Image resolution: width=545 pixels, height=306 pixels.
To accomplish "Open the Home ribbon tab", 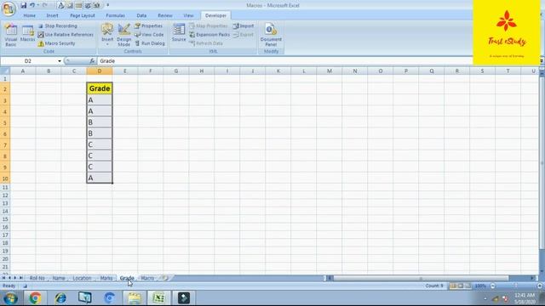I will click(29, 15).
